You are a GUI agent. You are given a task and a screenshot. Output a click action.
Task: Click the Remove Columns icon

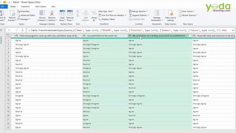[52, 13]
